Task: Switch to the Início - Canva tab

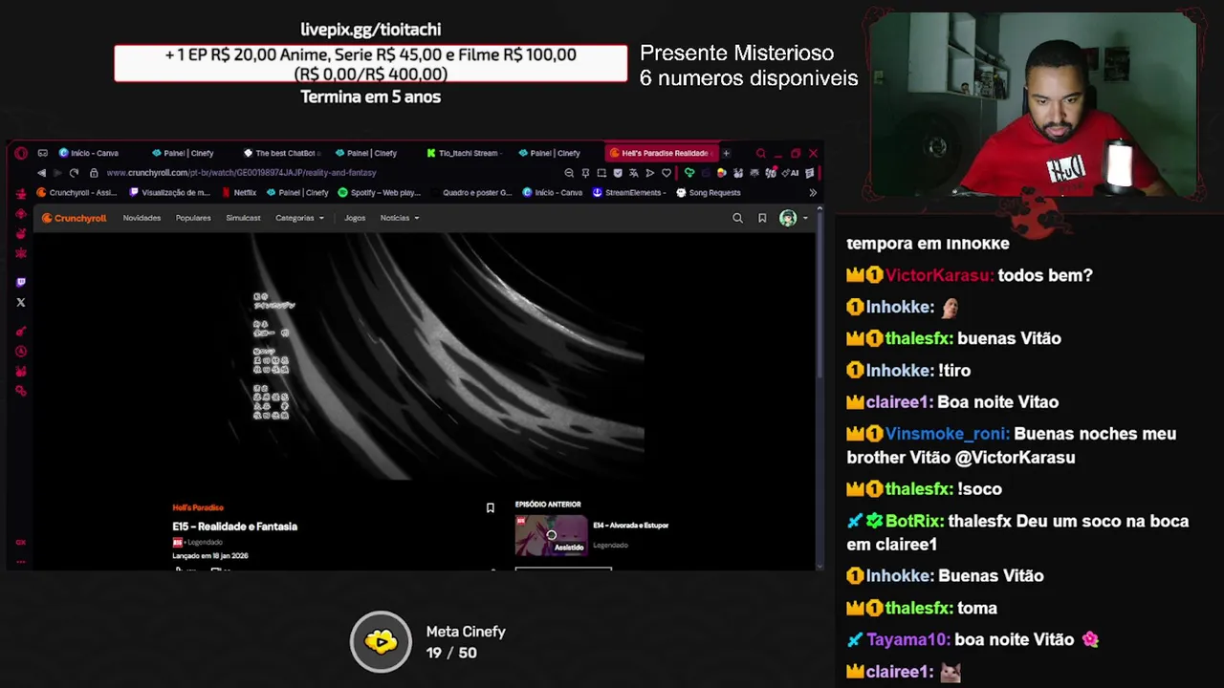Action: [x=89, y=153]
